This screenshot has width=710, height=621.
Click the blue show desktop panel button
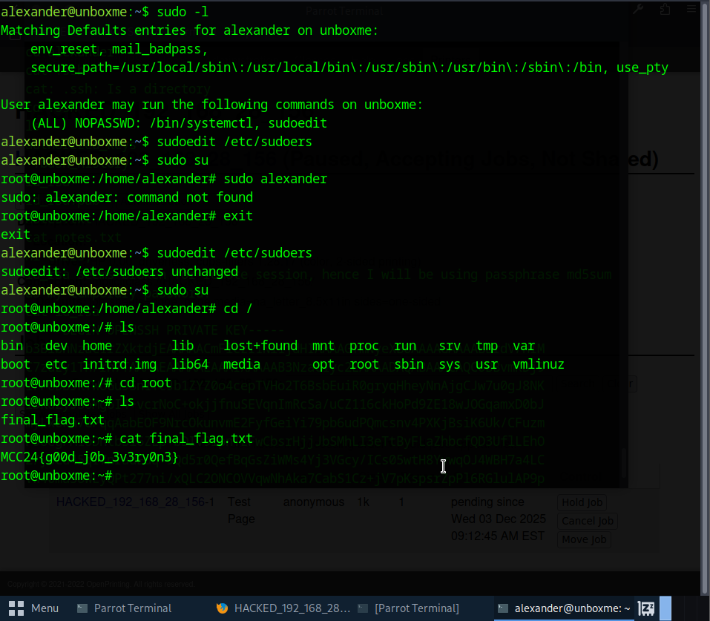click(x=665, y=608)
